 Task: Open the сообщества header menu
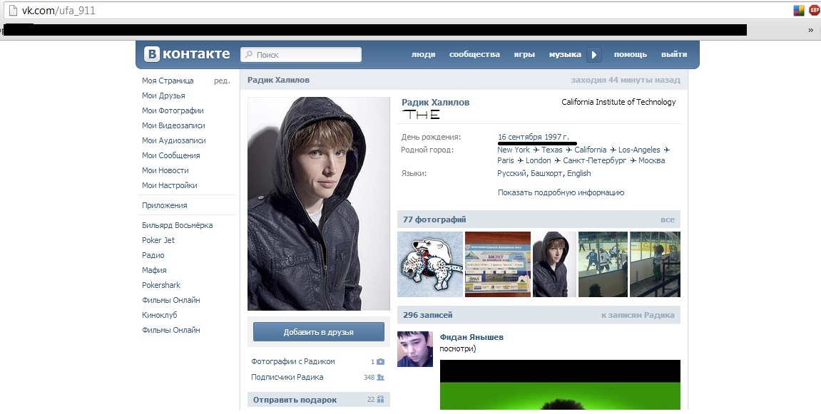(474, 54)
